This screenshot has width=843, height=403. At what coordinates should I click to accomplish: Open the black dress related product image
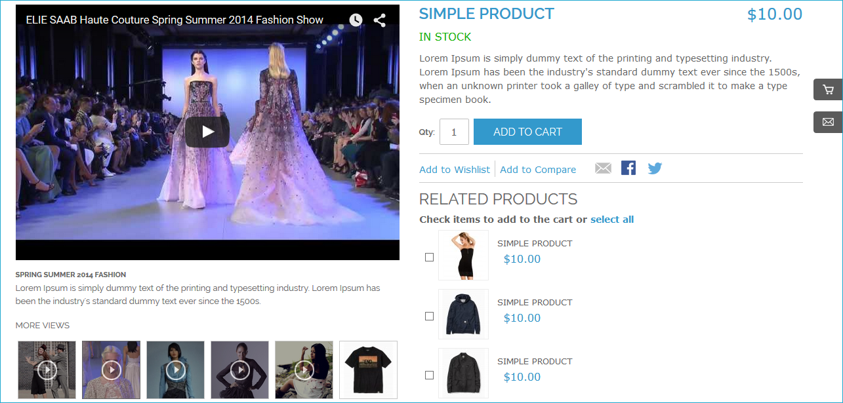tap(463, 255)
